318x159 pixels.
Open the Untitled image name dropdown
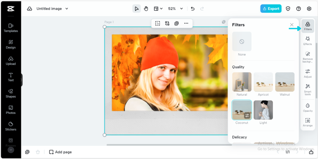click(x=67, y=9)
